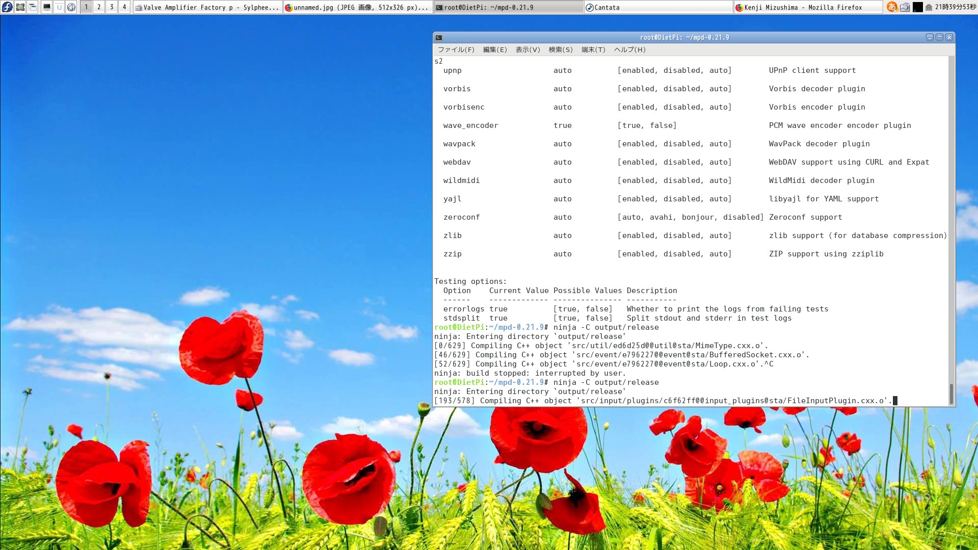Switch to workspace 3

click(x=112, y=7)
